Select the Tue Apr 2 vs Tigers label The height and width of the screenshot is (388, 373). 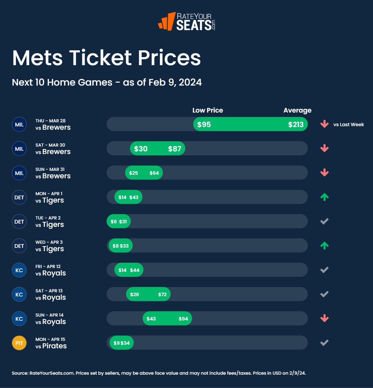[50, 222]
